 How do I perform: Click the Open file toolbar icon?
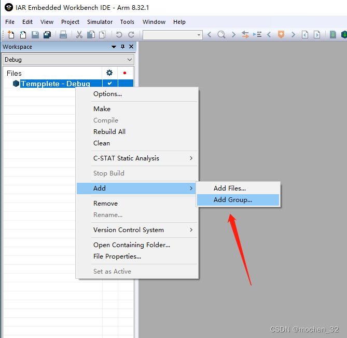coord(23,35)
